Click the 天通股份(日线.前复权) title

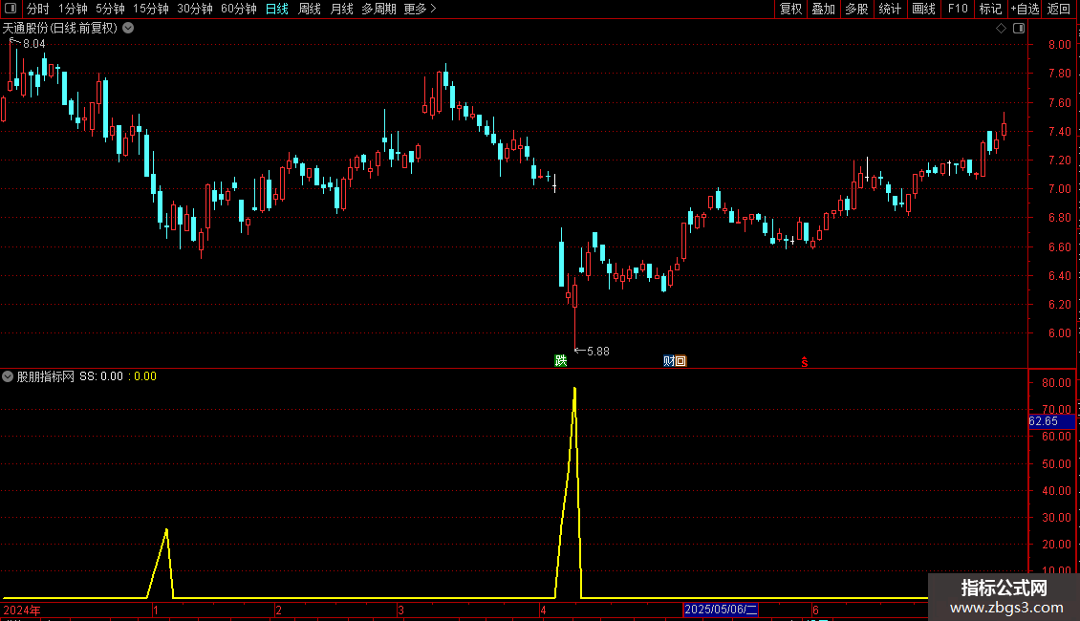click(60, 29)
